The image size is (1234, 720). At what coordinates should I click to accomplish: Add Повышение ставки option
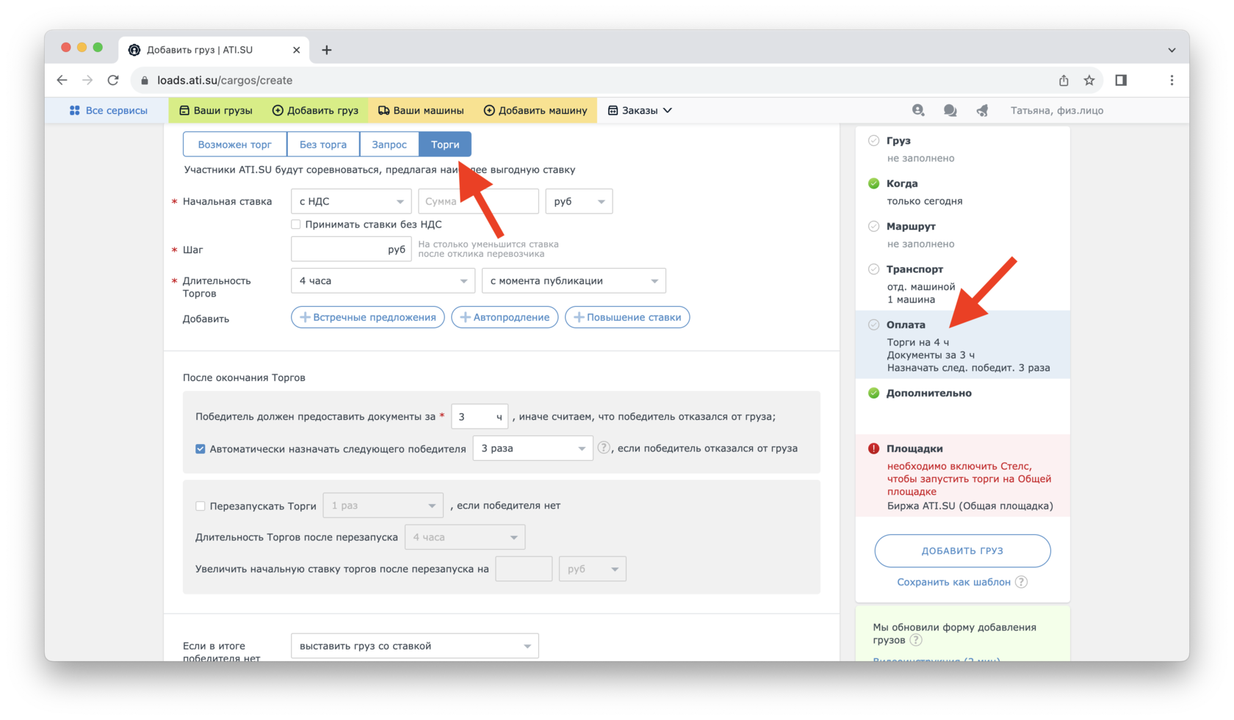[x=627, y=317]
